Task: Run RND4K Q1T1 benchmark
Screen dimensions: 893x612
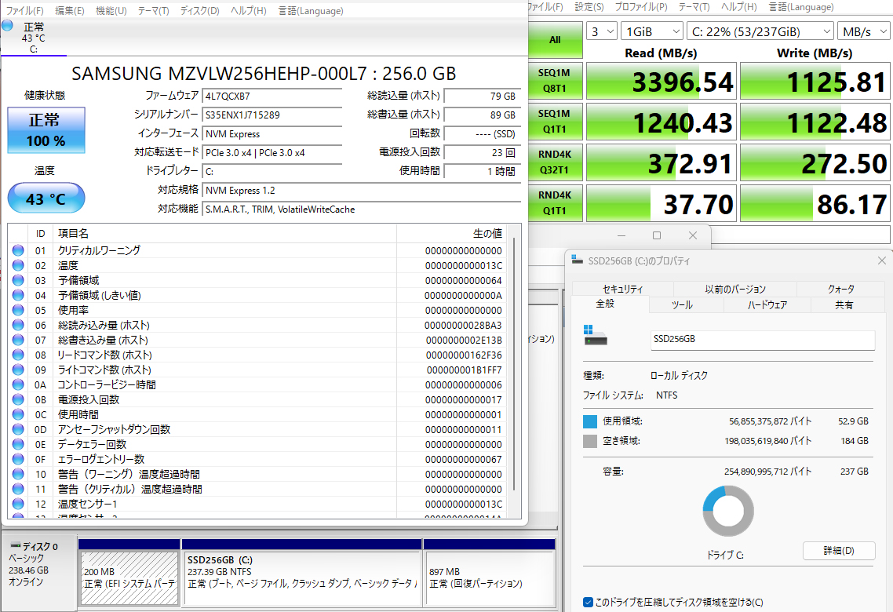Action: pyautogui.click(x=555, y=202)
